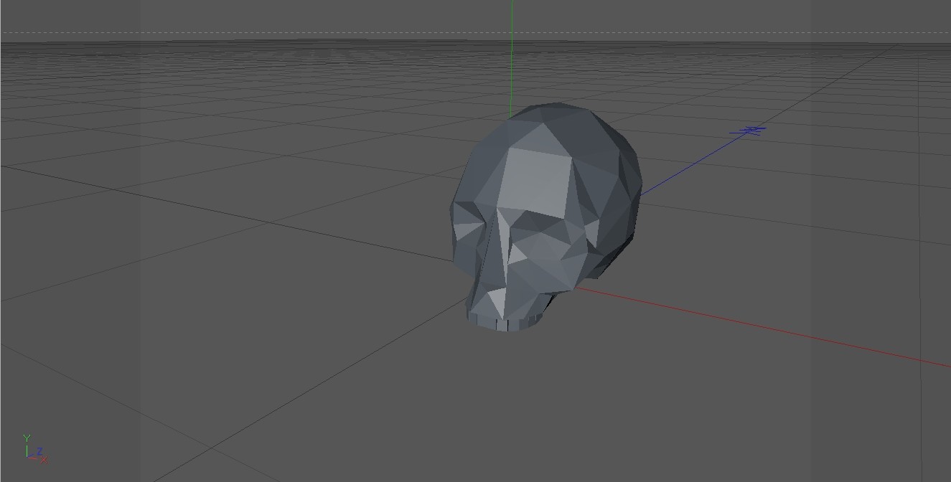The image size is (951, 482).
Task: Select the skull's teeth at the bottom
Action: pos(502,323)
